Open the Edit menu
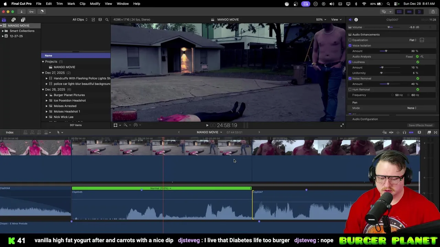This screenshot has width=440, height=247. pos(49,4)
